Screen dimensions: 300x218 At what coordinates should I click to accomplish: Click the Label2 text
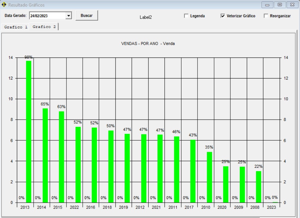(x=146, y=17)
